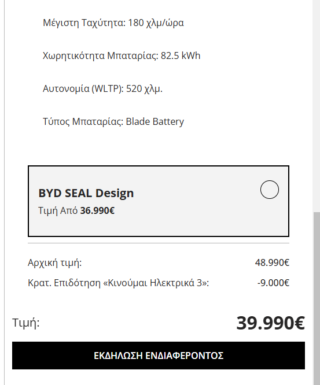Click the Τιμή: label
The width and height of the screenshot is (320, 385).
26,323
